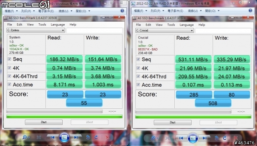The width and height of the screenshot is (257, 146).
Task: Open 燒錄(U) menu in right photo viewer
Action: 194,11
